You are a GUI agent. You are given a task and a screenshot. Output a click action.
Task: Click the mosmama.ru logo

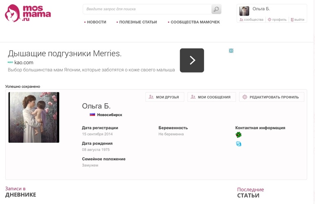[28, 13]
